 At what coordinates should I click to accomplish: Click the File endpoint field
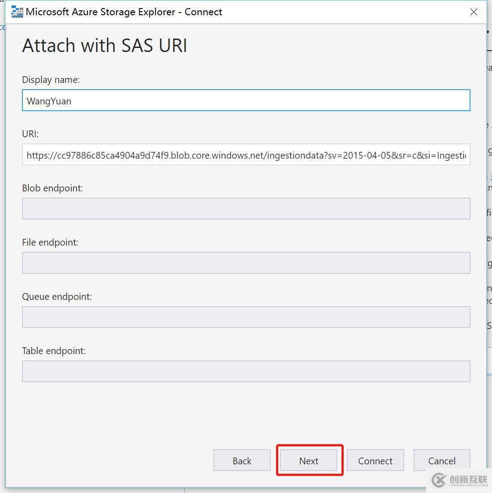click(246, 263)
